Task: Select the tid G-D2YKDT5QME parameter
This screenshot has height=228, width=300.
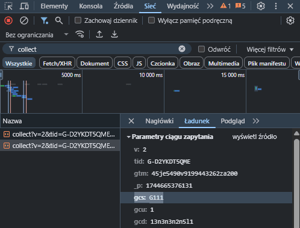Action: click(162, 161)
